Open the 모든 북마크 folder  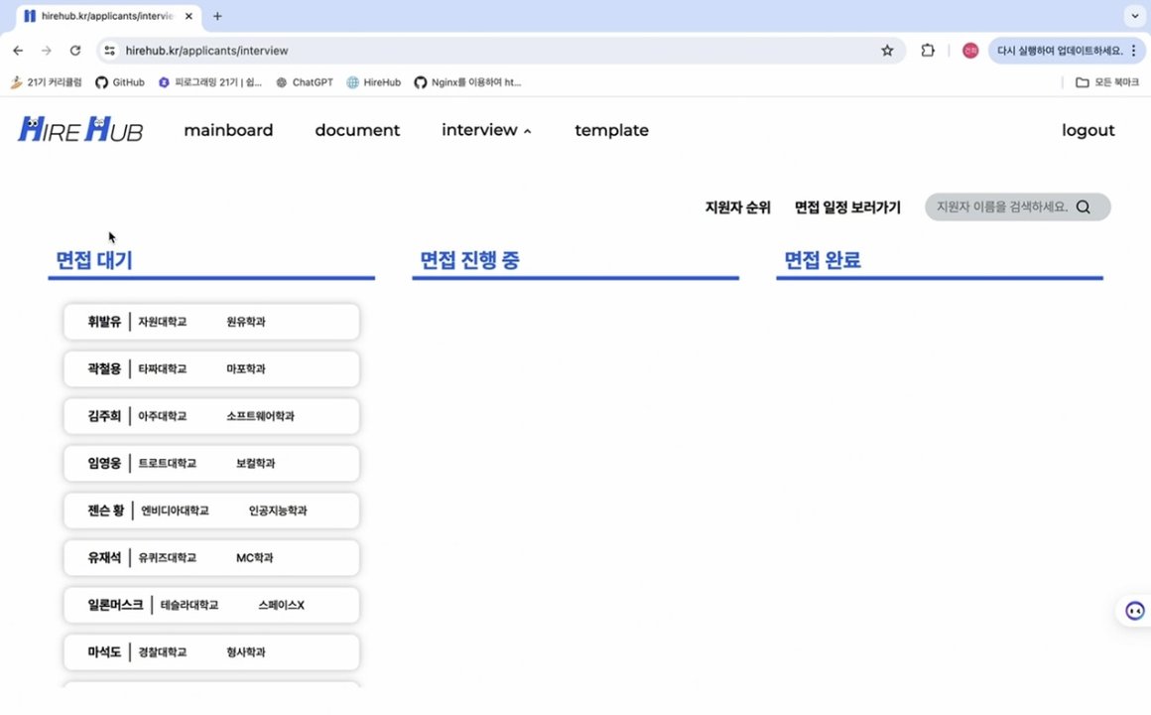(1104, 82)
